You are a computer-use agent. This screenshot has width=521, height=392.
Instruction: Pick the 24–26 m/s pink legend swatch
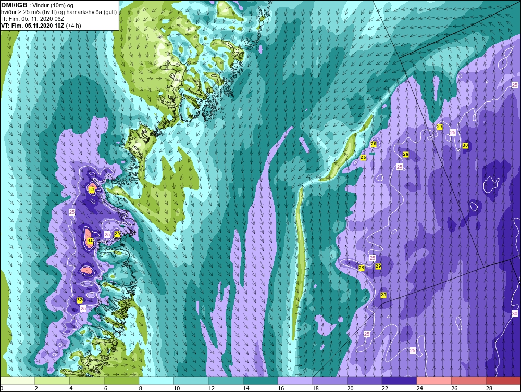tap(434, 381)
